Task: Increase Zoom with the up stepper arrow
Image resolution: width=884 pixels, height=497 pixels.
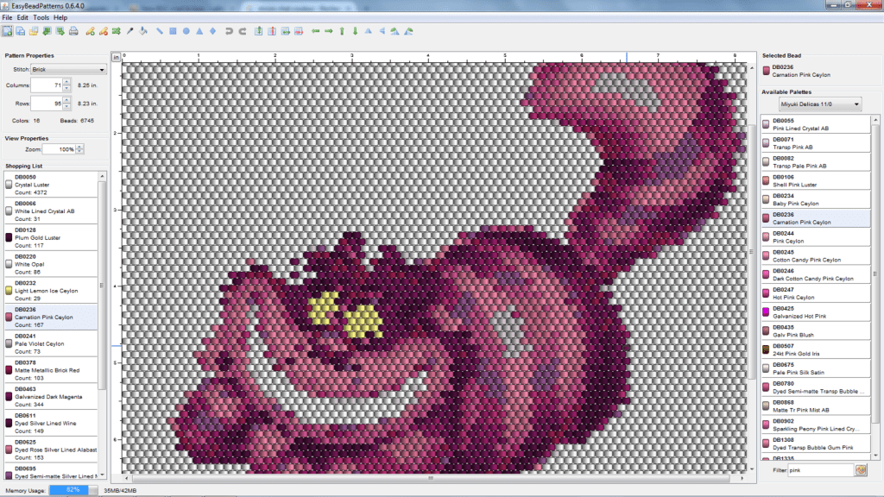Action: [80, 146]
